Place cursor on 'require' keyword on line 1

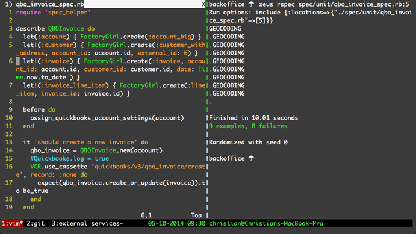(x=28, y=13)
